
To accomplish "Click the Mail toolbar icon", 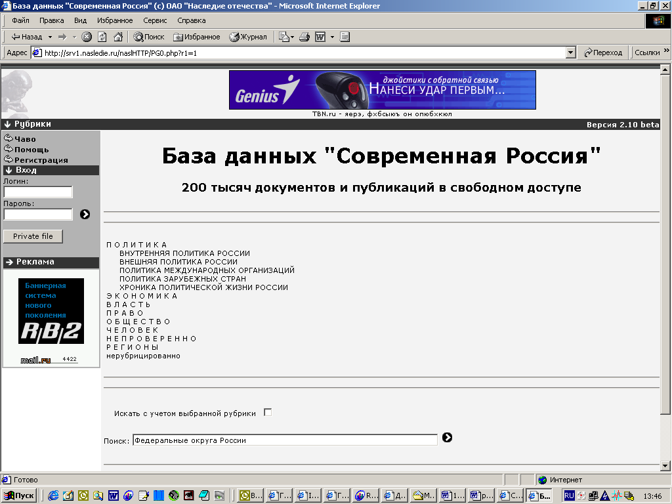I will (284, 37).
